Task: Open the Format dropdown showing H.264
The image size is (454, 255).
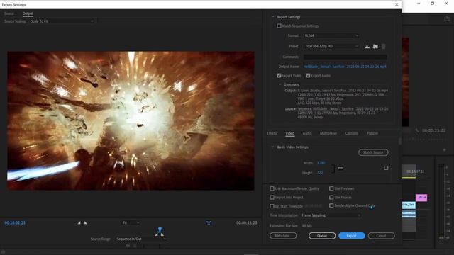Action: click(331, 35)
